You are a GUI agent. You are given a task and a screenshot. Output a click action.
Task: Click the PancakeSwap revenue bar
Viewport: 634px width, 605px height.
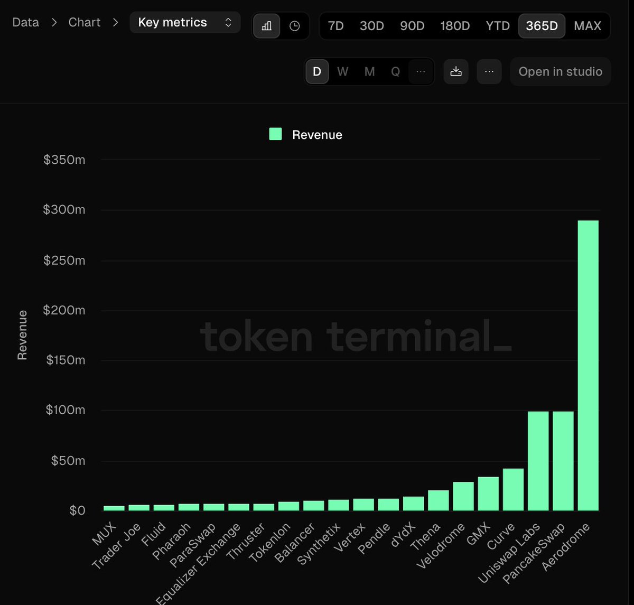pyautogui.click(x=563, y=461)
